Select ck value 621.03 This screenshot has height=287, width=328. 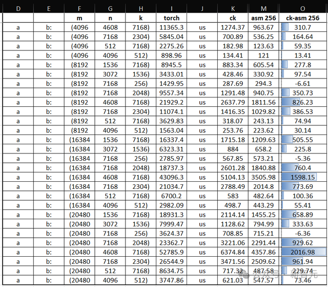click(233, 280)
